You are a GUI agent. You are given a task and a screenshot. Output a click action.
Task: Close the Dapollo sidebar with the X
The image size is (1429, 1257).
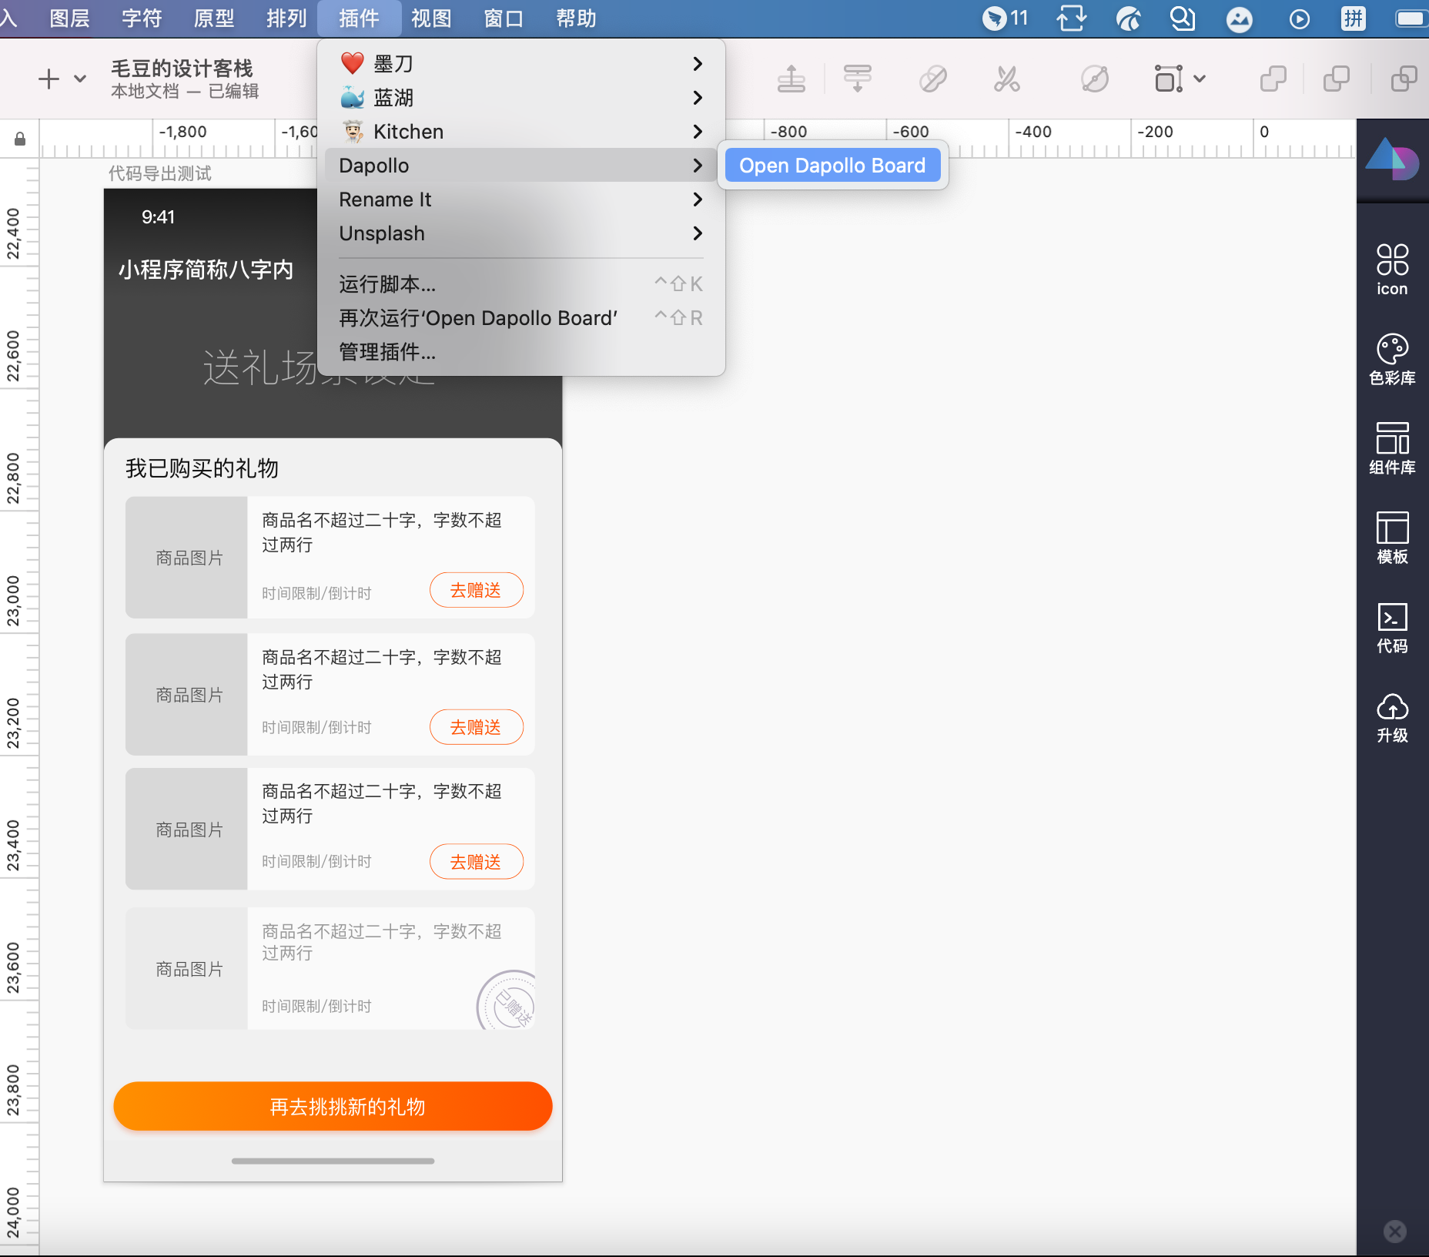click(1394, 1231)
